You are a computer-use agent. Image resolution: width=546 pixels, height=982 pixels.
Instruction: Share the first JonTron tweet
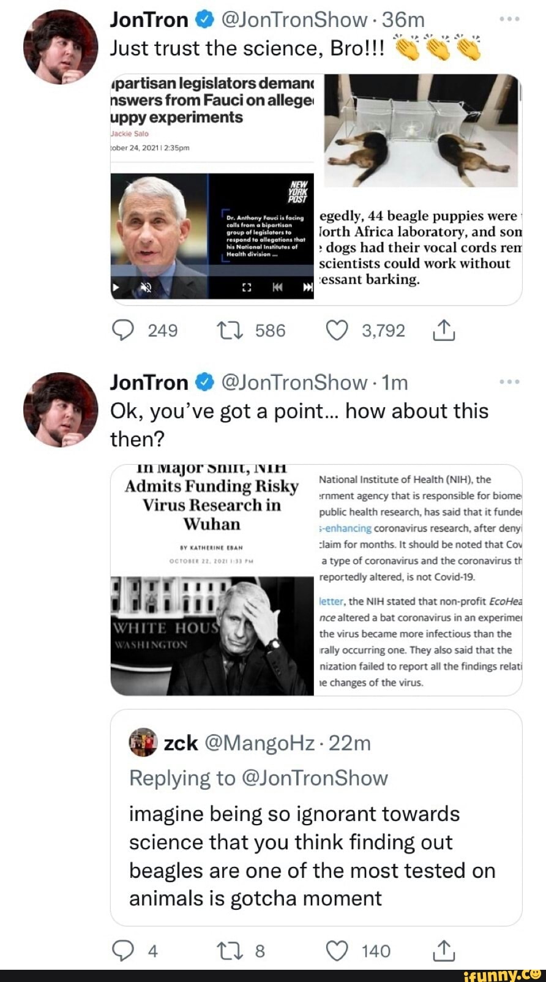[x=444, y=331]
